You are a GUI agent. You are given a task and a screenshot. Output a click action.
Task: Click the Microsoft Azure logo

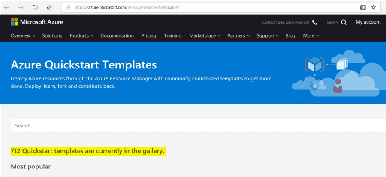[x=37, y=22]
